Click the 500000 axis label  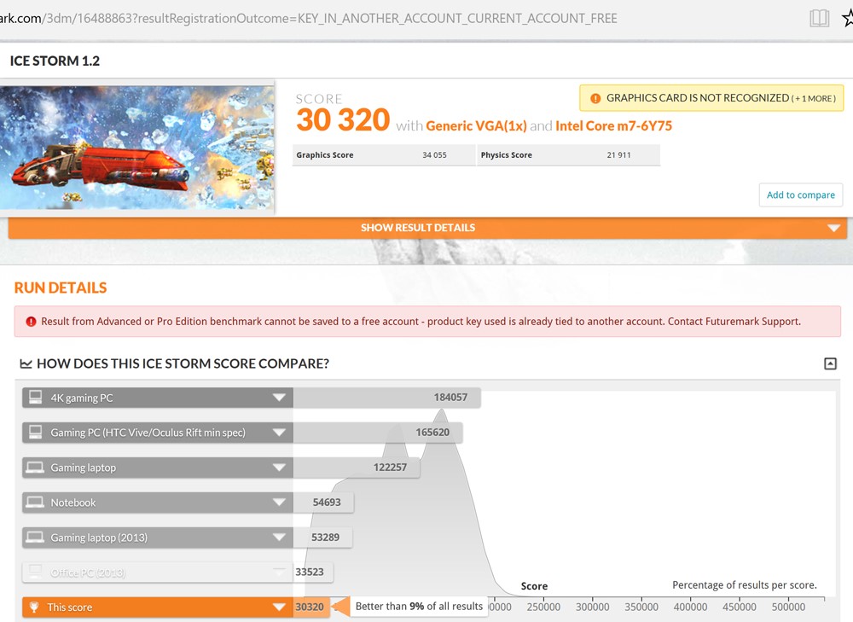coord(788,607)
